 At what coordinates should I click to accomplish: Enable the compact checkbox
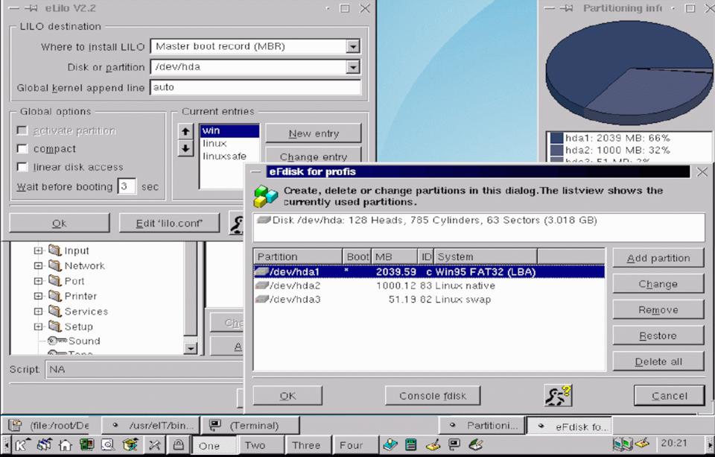pyautogui.click(x=22, y=149)
